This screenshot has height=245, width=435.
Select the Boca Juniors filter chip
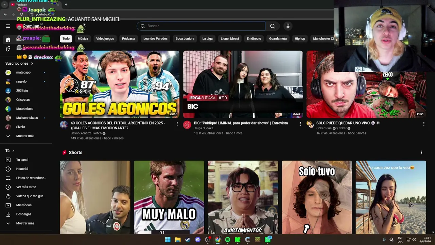pos(185,39)
